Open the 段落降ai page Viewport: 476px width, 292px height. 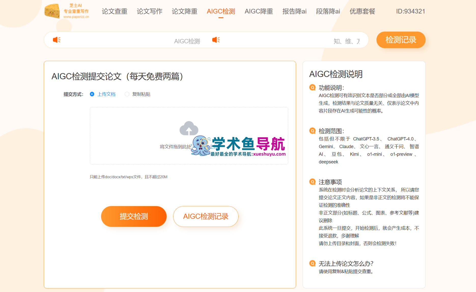tap(328, 11)
